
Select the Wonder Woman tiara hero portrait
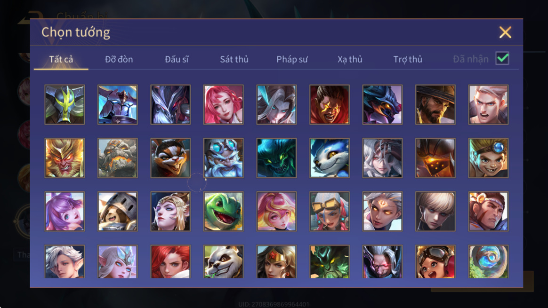click(x=276, y=261)
